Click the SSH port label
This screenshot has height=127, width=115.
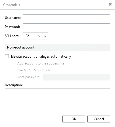pyautogui.click(x=12, y=36)
